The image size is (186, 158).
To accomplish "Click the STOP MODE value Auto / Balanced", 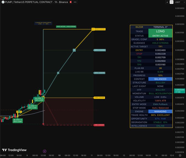I will (160, 108).
